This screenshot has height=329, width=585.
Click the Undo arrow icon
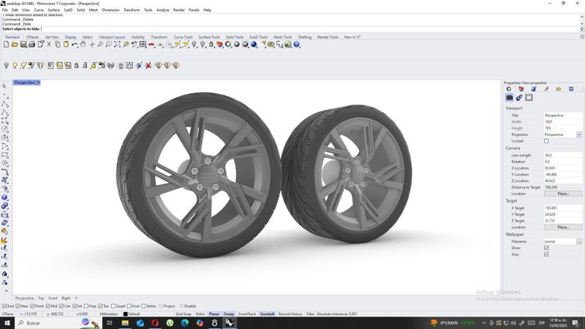pos(74,45)
